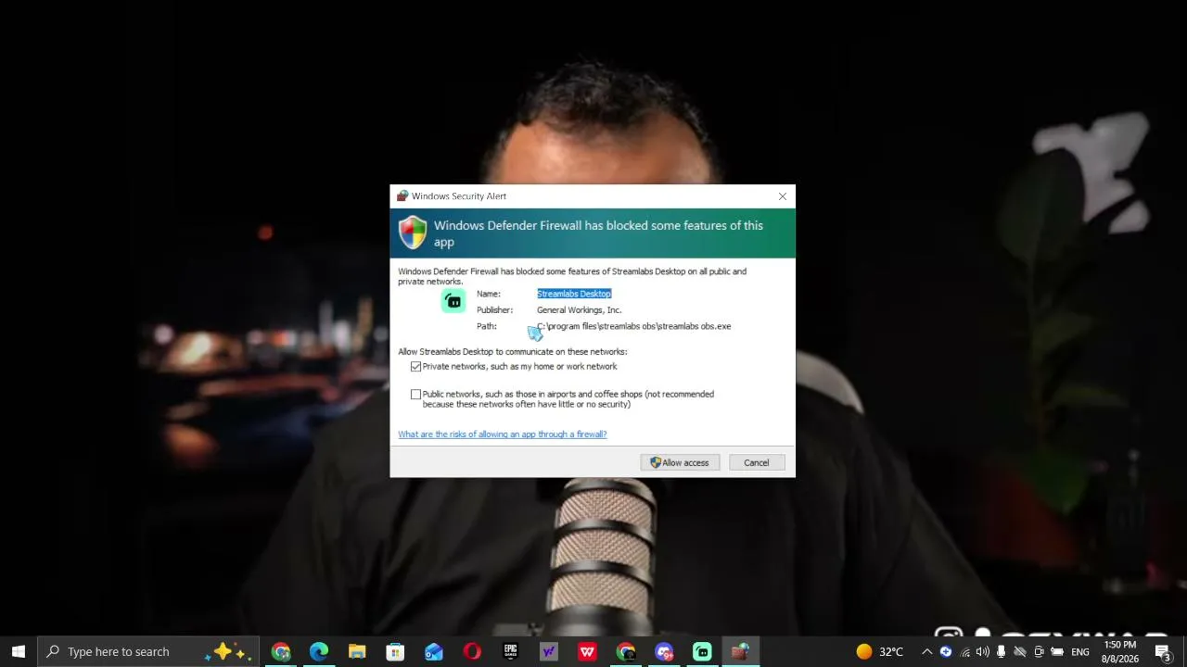This screenshot has height=667, width=1187.
Task: Launch Opera browser from the taskbar
Action: pyautogui.click(x=472, y=651)
